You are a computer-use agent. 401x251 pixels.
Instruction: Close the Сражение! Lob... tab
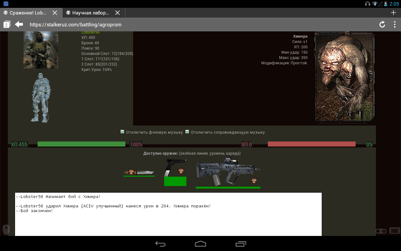tap(55, 13)
